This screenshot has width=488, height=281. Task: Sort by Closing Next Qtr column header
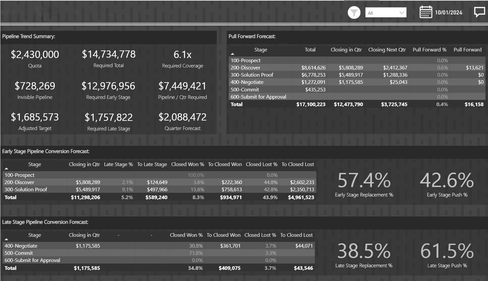pyautogui.click(x=387, y=50)
